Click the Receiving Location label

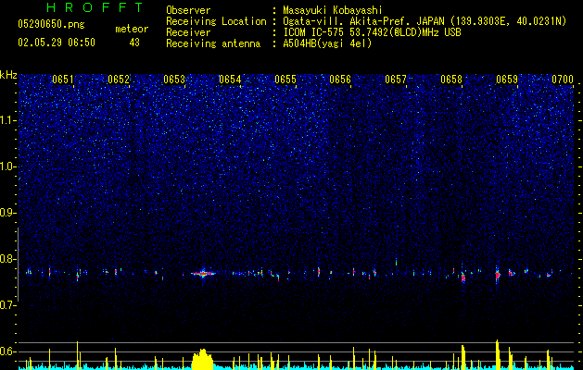tap(216, 21)
